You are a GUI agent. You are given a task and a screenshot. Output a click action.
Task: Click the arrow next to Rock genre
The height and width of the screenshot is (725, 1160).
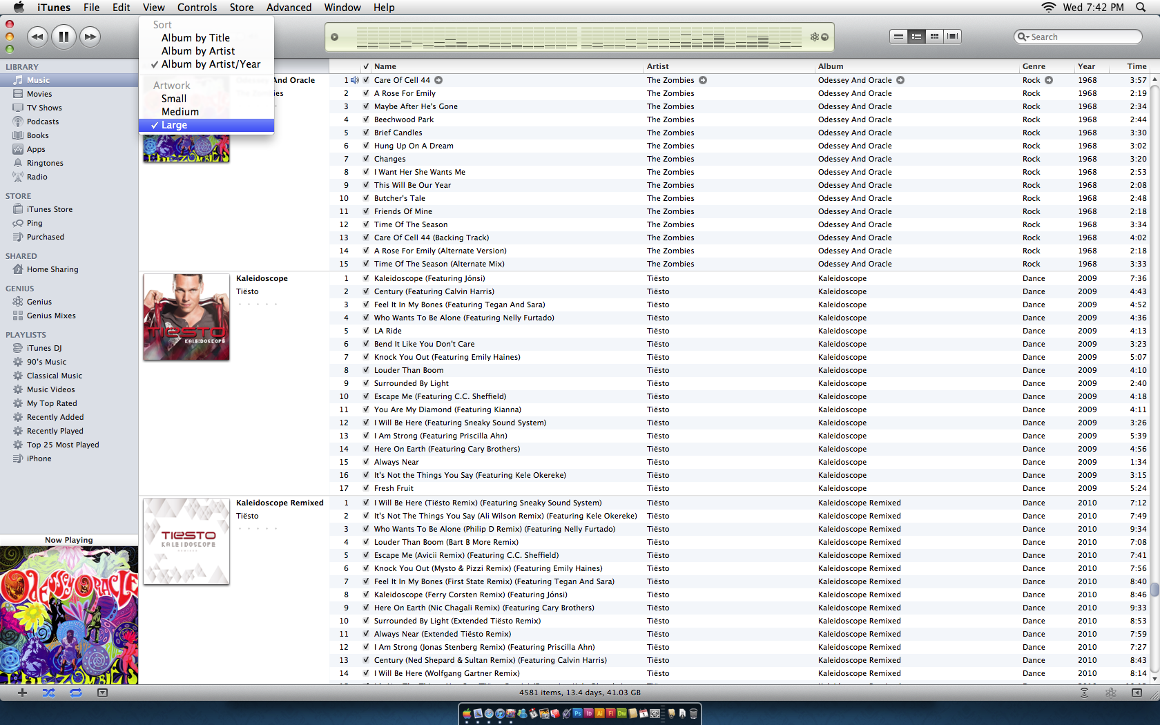pos(1049,80)
